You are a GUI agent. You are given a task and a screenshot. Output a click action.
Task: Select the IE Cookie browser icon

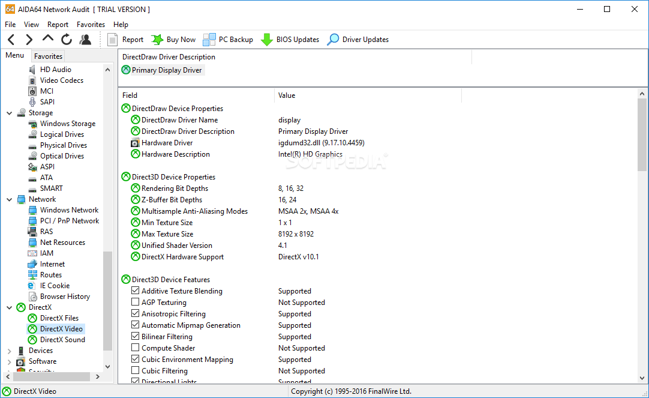tap(31, 286)
